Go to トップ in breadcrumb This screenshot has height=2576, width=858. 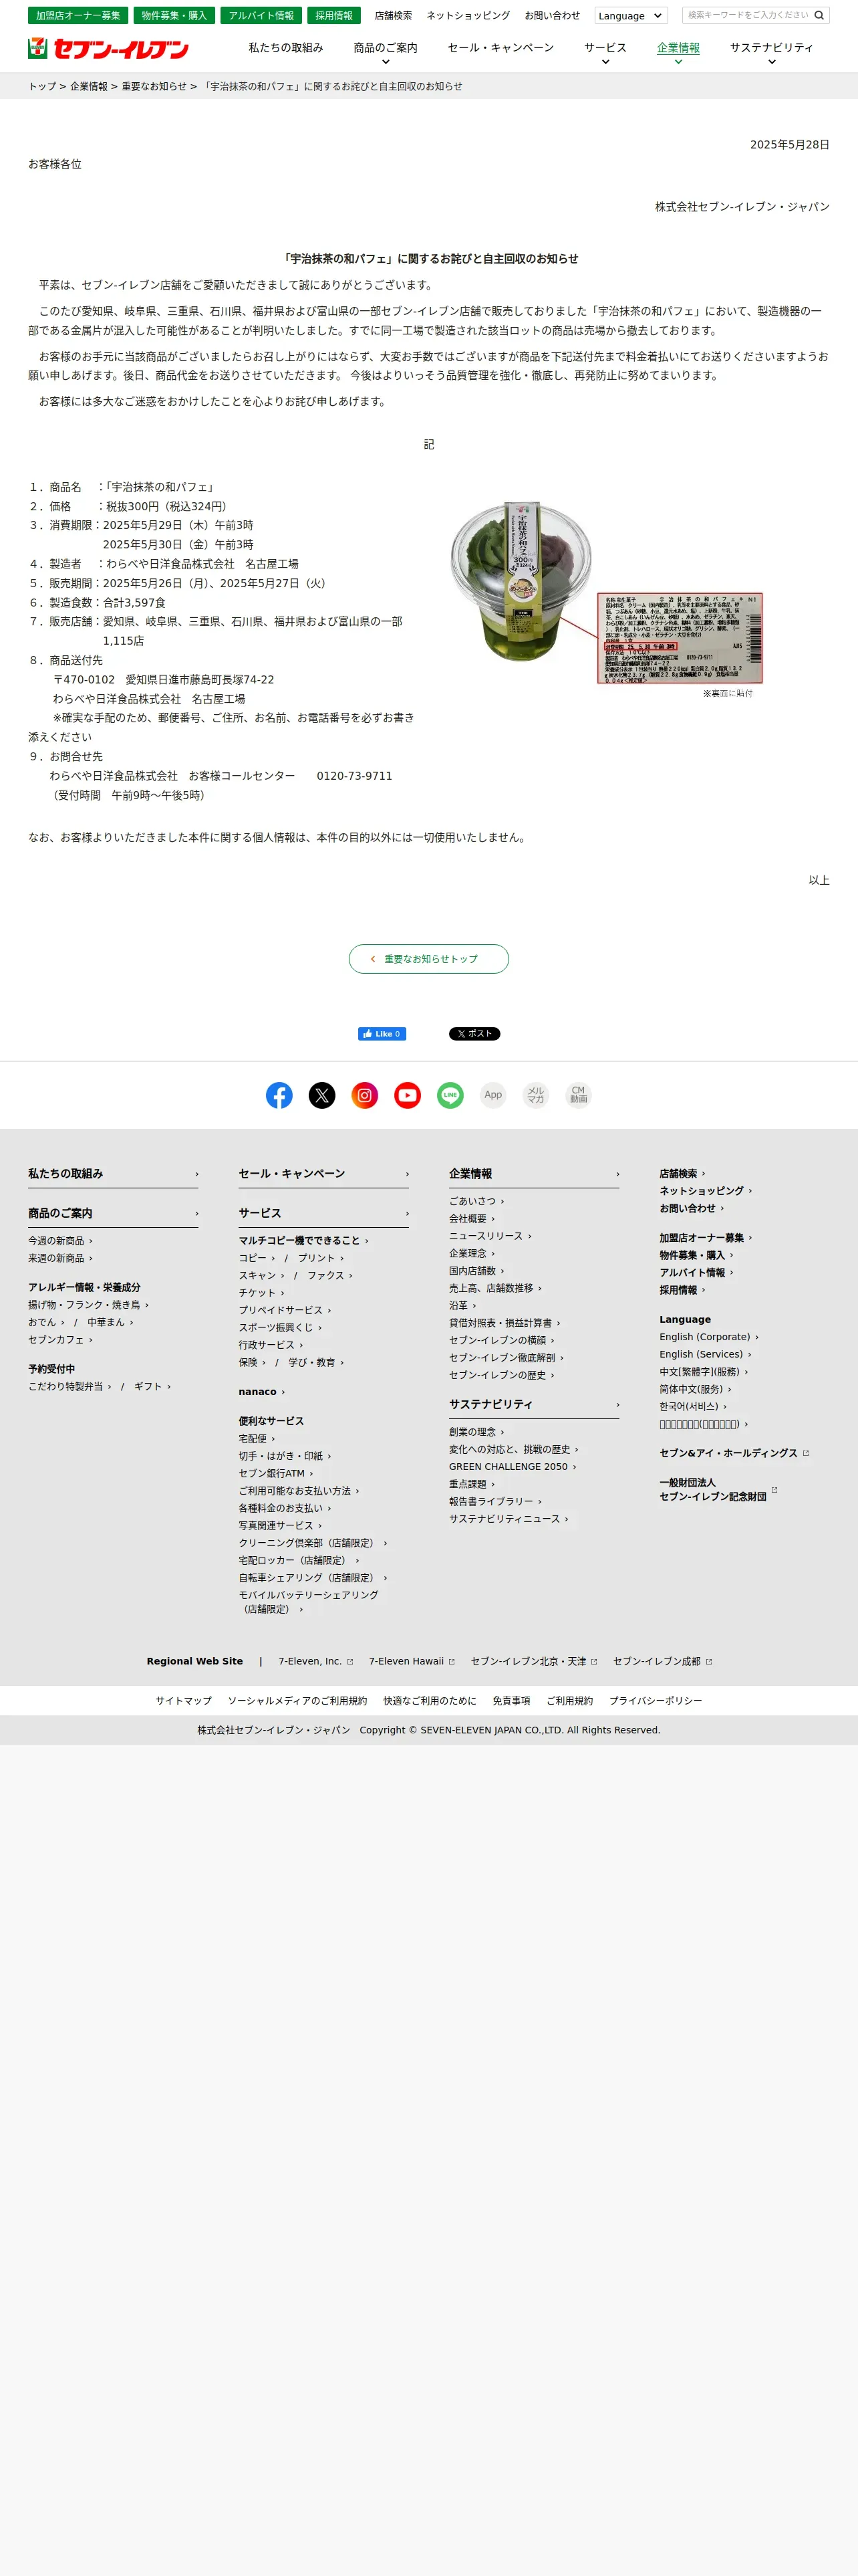(x=42, y=86)
